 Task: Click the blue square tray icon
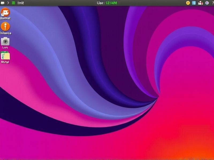(194, 3)
